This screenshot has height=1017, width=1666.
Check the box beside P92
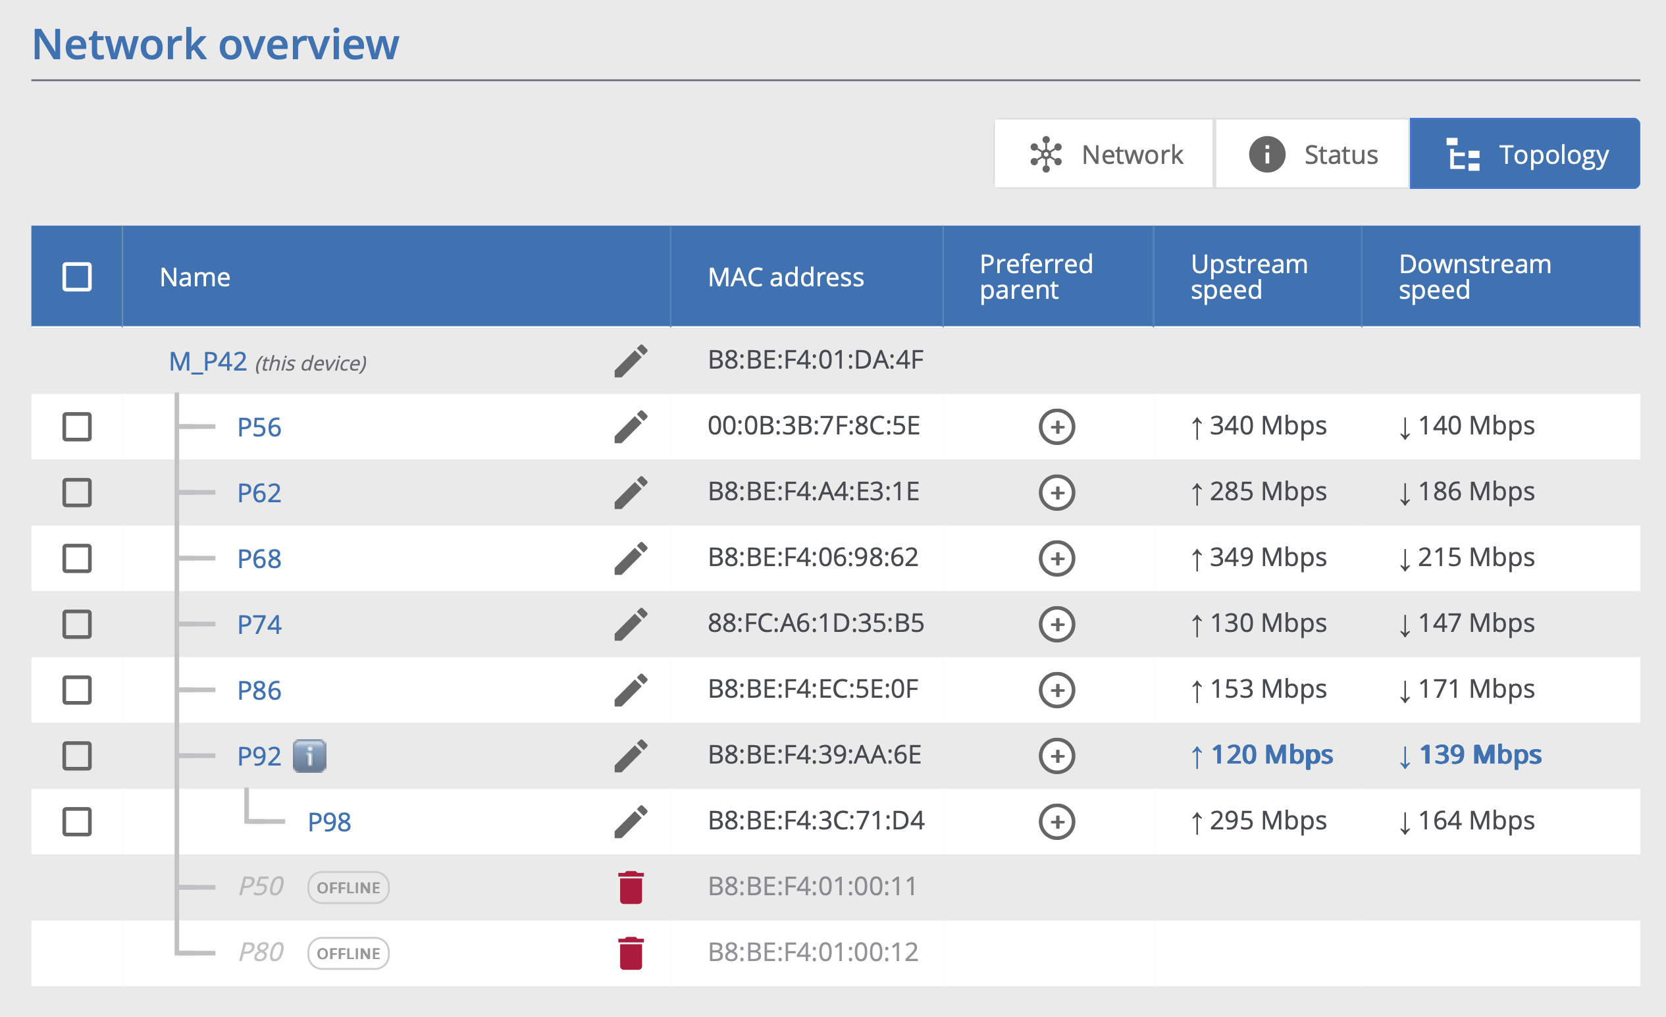(77, 755)
